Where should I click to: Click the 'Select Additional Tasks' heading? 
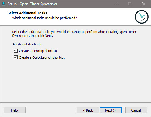27,13
